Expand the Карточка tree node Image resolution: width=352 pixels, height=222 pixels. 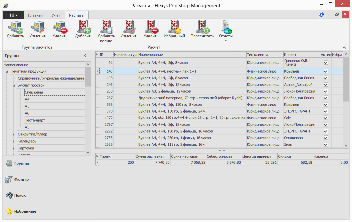pos(14,148)
